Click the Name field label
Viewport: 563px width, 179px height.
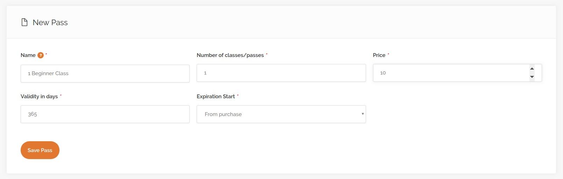[x=28, y=55]
